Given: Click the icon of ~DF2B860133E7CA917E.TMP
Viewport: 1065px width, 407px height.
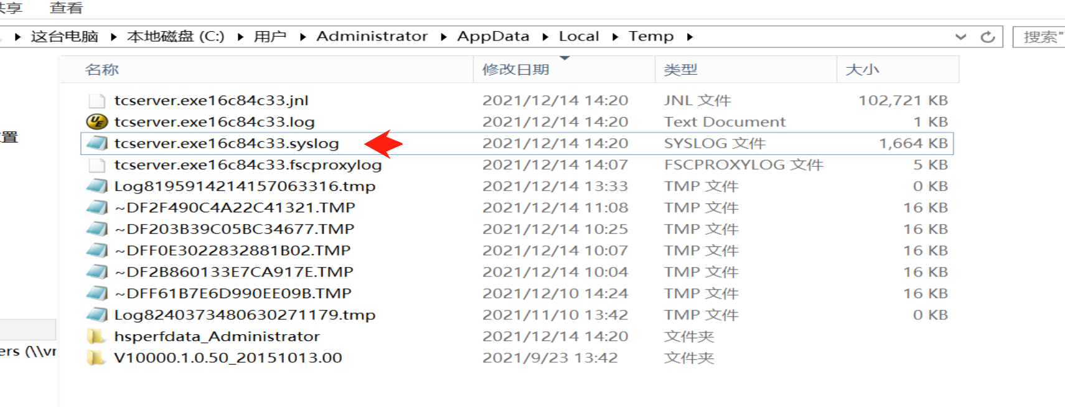Looking at the screenshot, I should 96,272.
